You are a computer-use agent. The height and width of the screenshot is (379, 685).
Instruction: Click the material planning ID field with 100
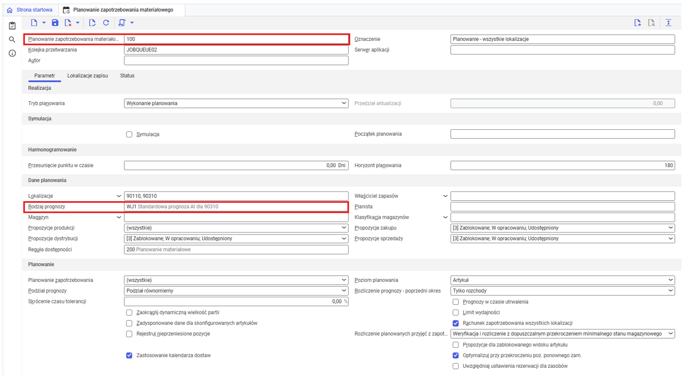(236, 39)
